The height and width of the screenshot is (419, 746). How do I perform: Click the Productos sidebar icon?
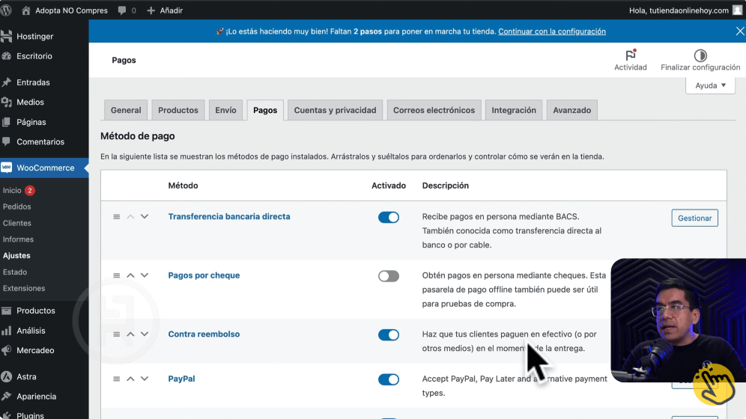7,311
